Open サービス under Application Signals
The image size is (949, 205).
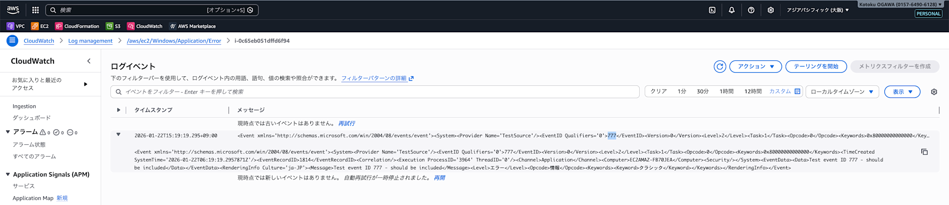24,186
